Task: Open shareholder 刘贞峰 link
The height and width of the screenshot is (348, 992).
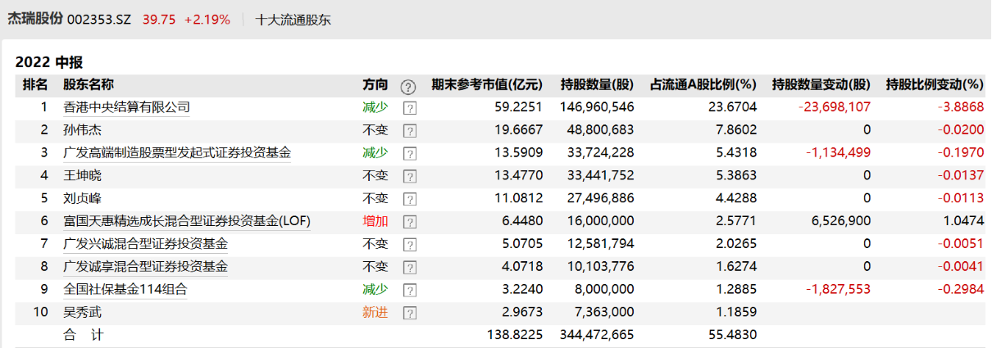Action: [82, 198]
